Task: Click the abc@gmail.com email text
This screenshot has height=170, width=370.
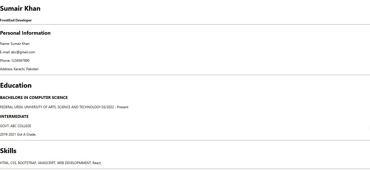Action: (x=23, y=52)
